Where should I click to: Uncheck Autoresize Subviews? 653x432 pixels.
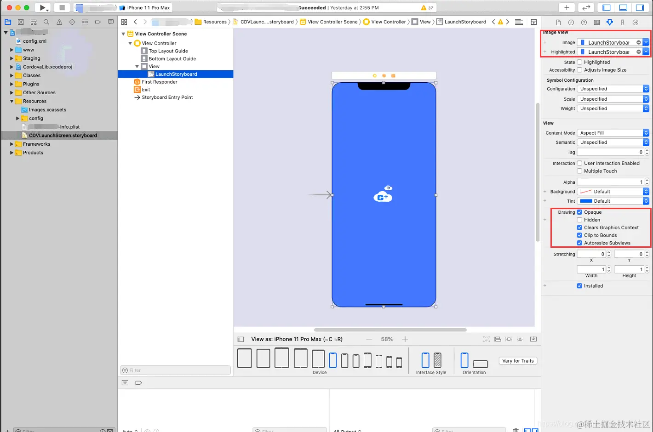tap(579, 243)
